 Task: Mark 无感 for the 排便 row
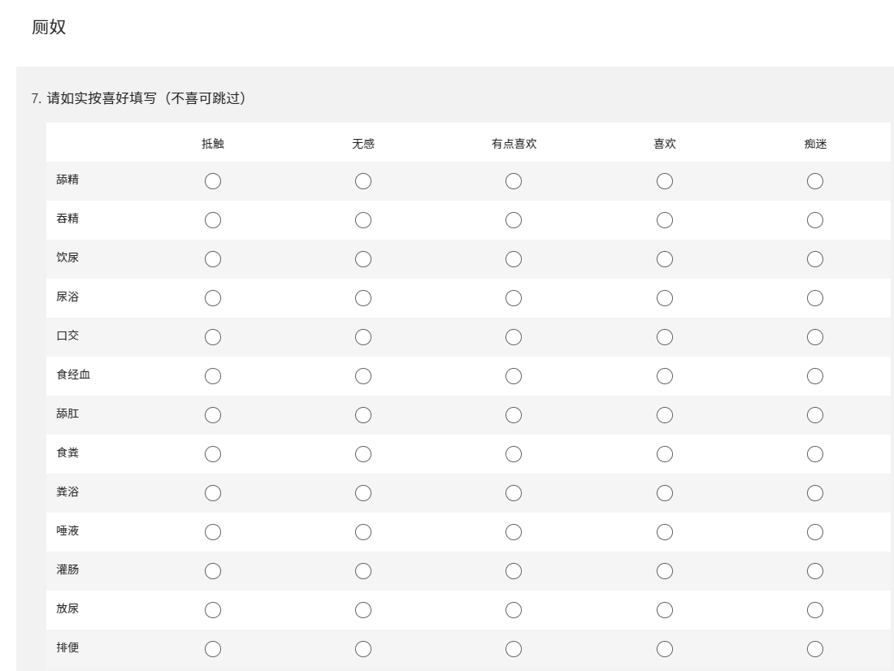pyautogui.click(x=363, y=649)
